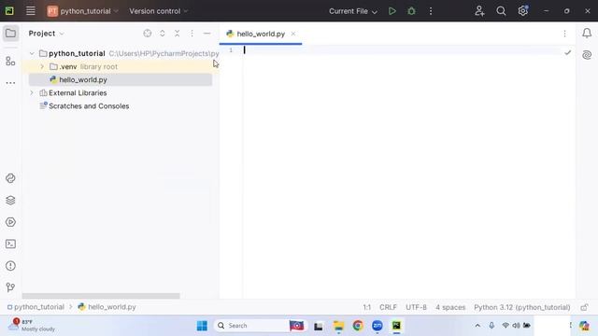The height and width of the screenshot is (336, 598).
Task: Open the main hamburger menu
Action: point(31,11)
